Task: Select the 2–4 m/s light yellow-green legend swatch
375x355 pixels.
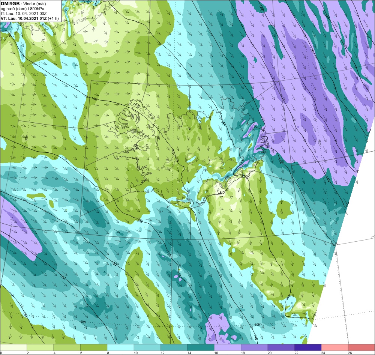Action: tap(40, 347)
